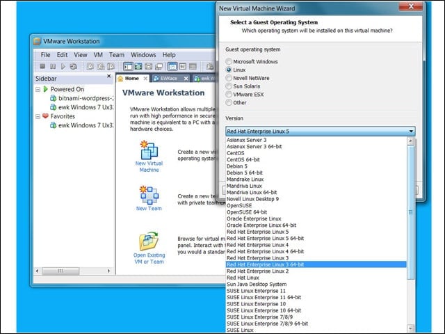Choose Red Hat Enterprise Linux 3 64-bit
The image size is (445, 334).
click(x=316, y=264)
